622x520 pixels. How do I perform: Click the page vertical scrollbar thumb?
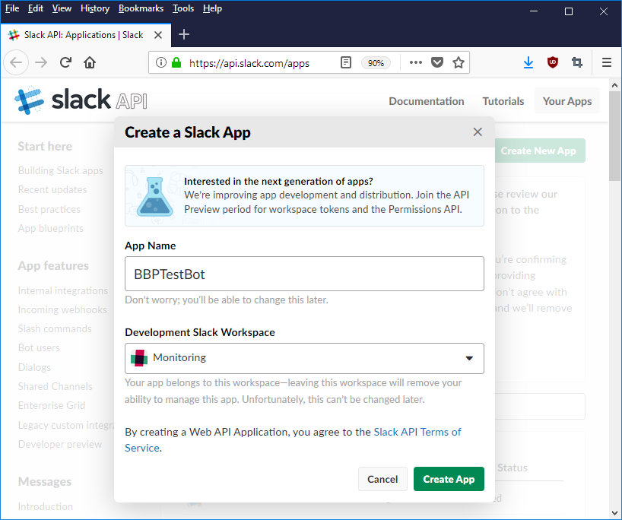[615, 136]
